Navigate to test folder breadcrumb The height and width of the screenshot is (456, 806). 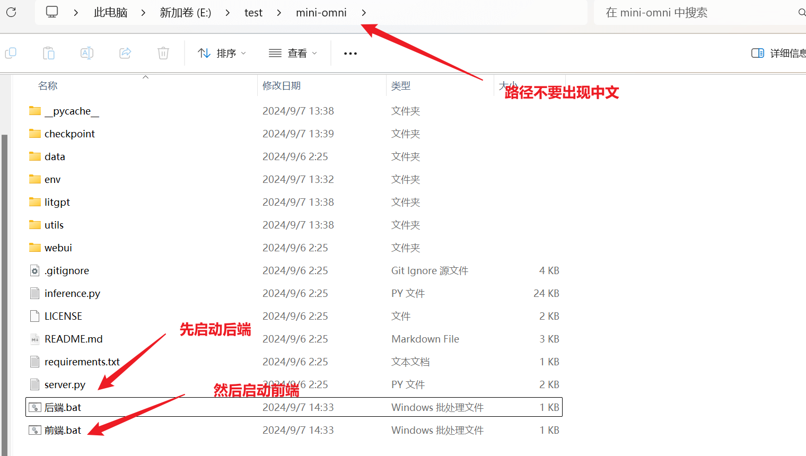(x=253, y=12)
